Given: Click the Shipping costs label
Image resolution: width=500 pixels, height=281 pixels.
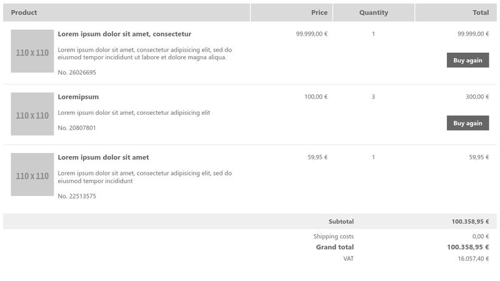Looking at the screenshot, I should 333,237.
